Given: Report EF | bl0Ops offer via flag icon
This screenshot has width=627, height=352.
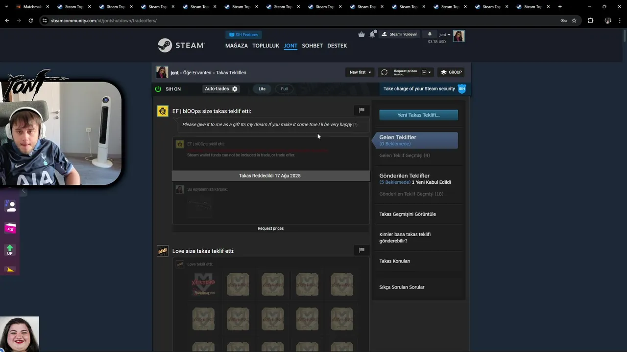Looking at the screenshot, I should [362, 110].
